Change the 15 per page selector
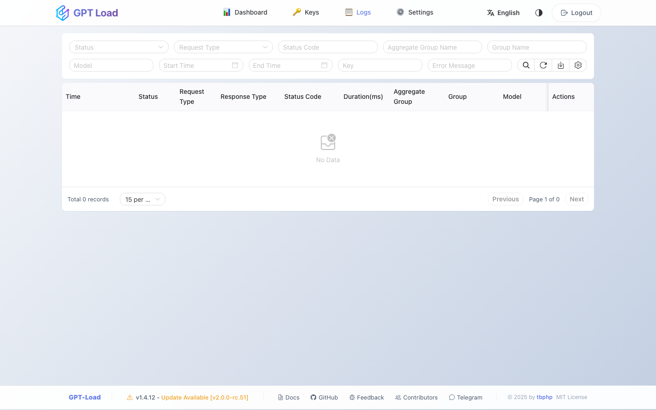The width and height of the screenshot is (656, 410). click(x=143, y=199)
